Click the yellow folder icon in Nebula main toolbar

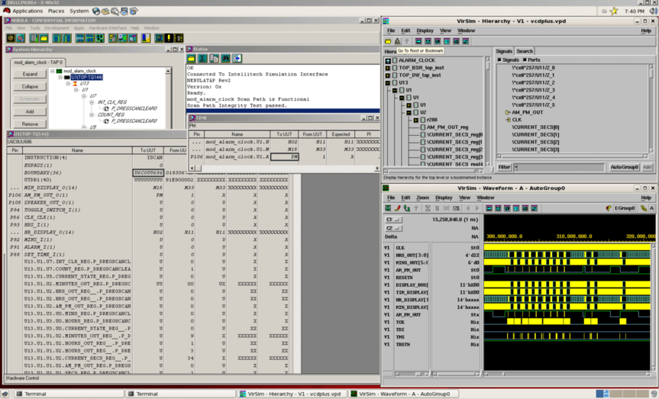coord(44,38)
